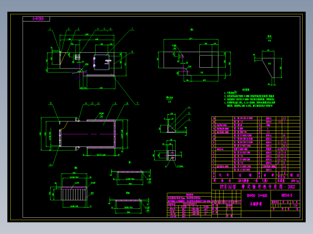Select the B=500 D=630 specification text
This screenshot has height=234, width=313.
coord(257,196)
